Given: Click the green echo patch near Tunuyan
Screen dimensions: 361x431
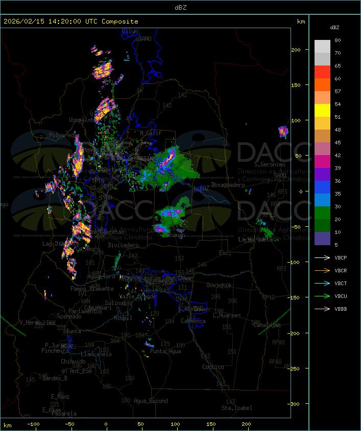Looking at the screenshot, I should (172, 217).
